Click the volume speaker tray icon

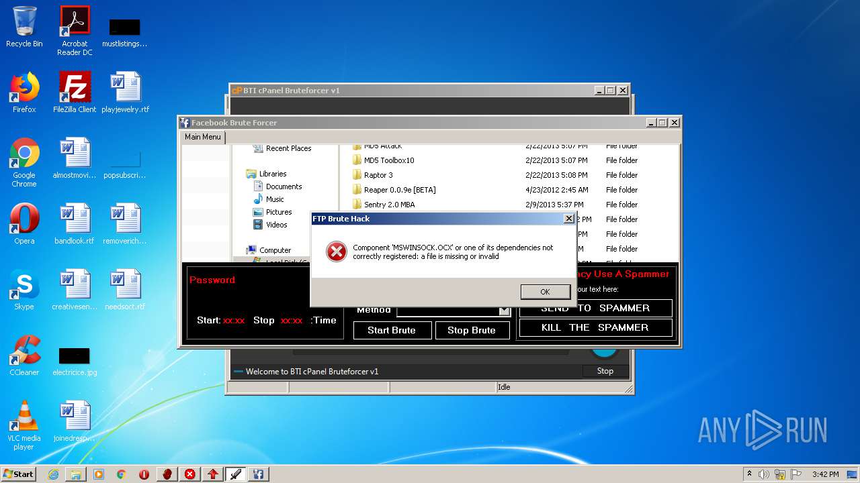click(x=765, y=474)
